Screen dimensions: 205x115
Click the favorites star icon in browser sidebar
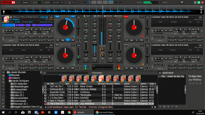click(3, 72)
